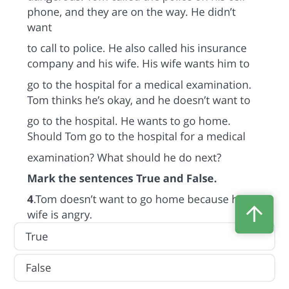Click the 'Mark the sentences True and False' heading

pyautogui.click(x=122, y=178)
